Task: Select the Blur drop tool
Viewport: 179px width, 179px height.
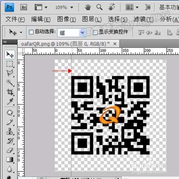Action: (10, 169)
